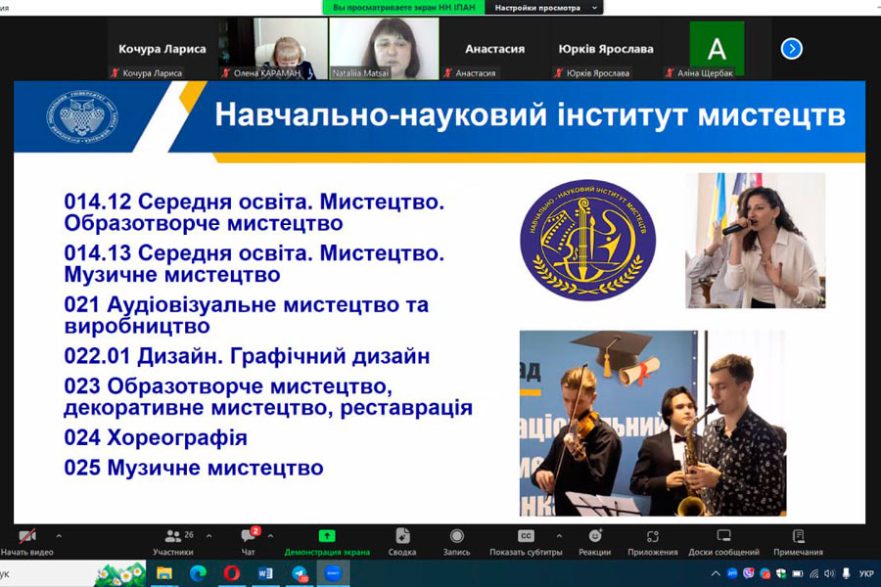Switch УКР keyboard language indicator
Image resolution: width=881 pixels, height=587 pixels.
point(866,573)
